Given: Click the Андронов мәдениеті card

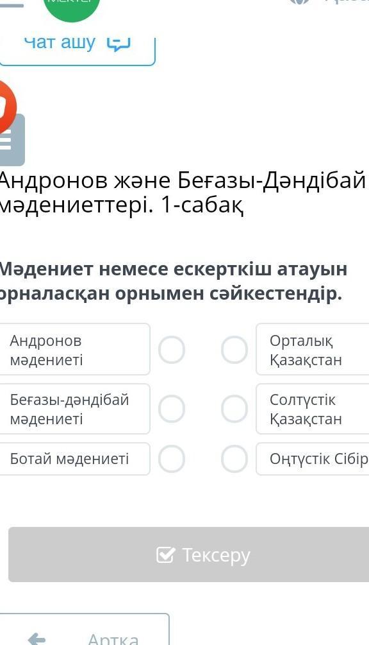Looking at the screenshot, I should [74, 349].
